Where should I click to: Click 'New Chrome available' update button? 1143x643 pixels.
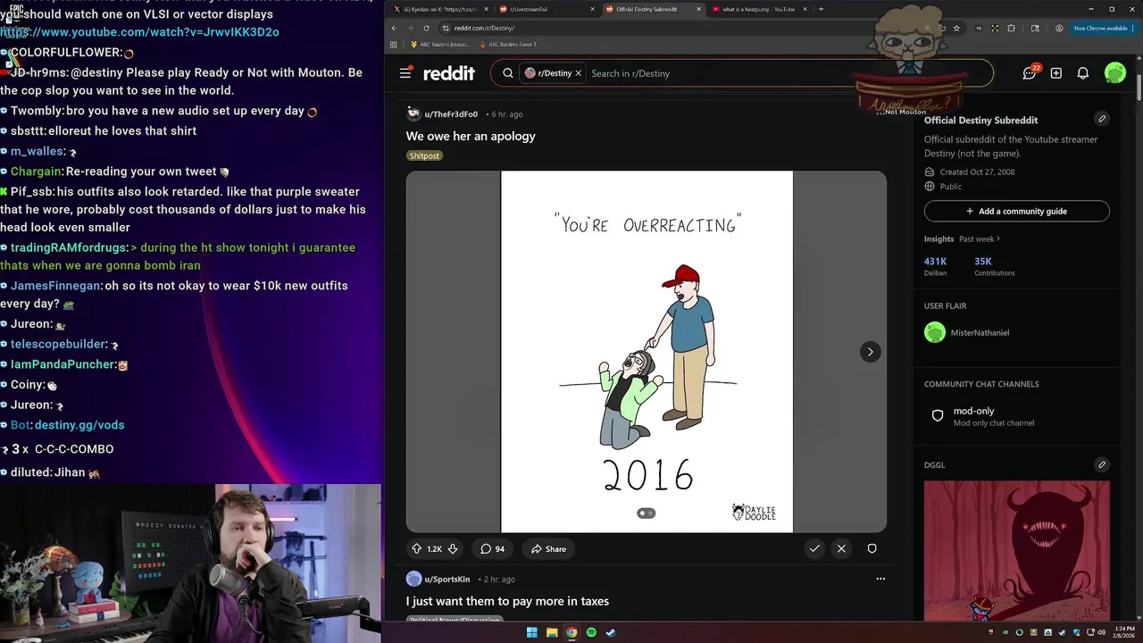click(x=1102, y=28)
